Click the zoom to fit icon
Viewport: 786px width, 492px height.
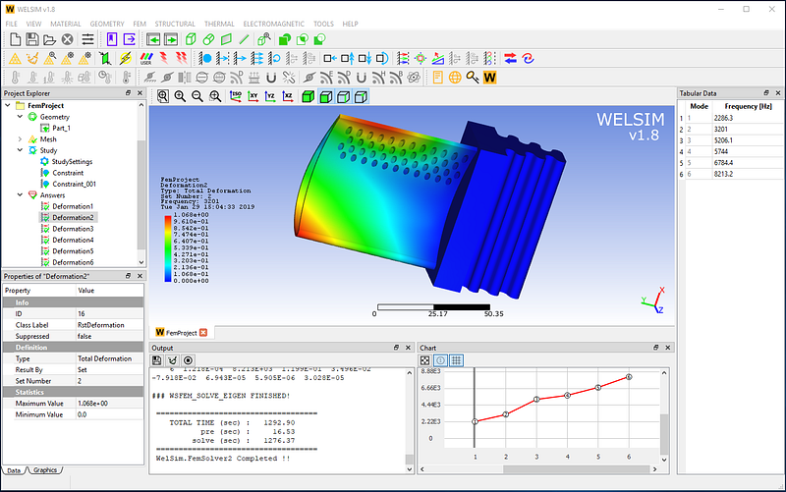click(163, 96)
